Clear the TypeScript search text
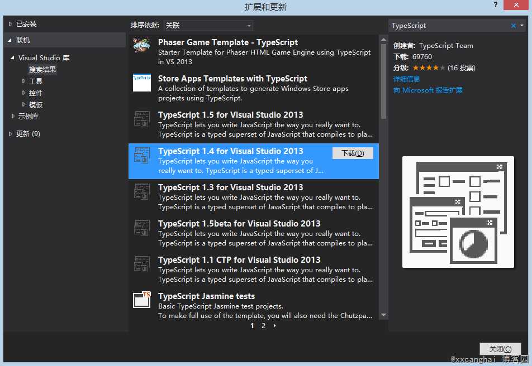Screen dimensions: 532x366 [514, 26]
